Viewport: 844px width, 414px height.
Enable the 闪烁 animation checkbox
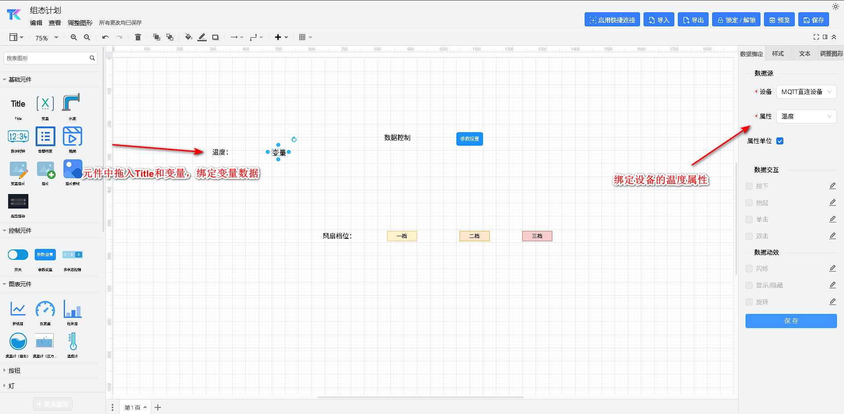tap(749, 269)
